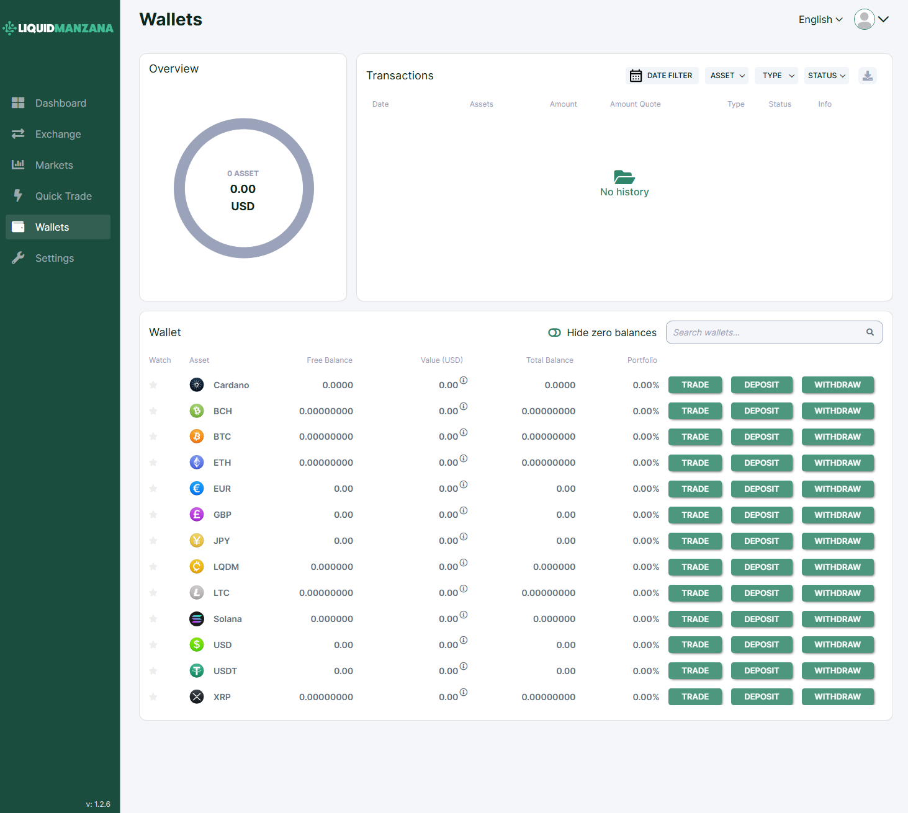908x813 pixels.
Task: Click the XRP coin icon
Action: [x=197, y=697]
